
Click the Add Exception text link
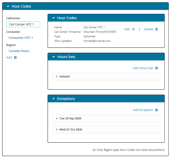pyautogui.click(x=143, y=110)
